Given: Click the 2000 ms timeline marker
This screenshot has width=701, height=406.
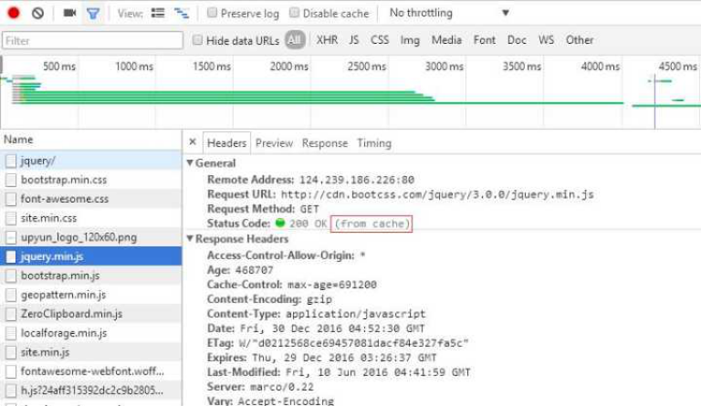Looking at the screenshot, I should tap(288, 67).
